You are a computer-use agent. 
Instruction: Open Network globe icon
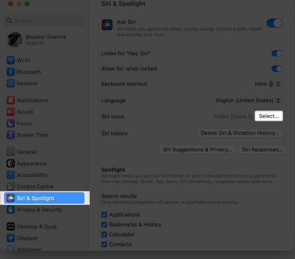pyautogui.click(x=11, y=83)
